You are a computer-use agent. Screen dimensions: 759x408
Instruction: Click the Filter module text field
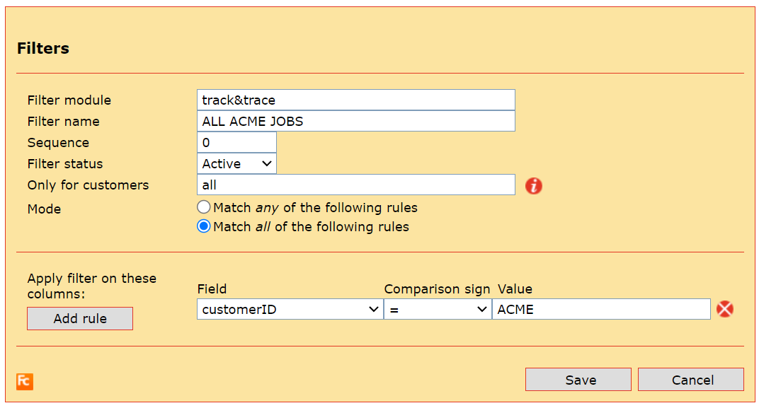point(355,100)
